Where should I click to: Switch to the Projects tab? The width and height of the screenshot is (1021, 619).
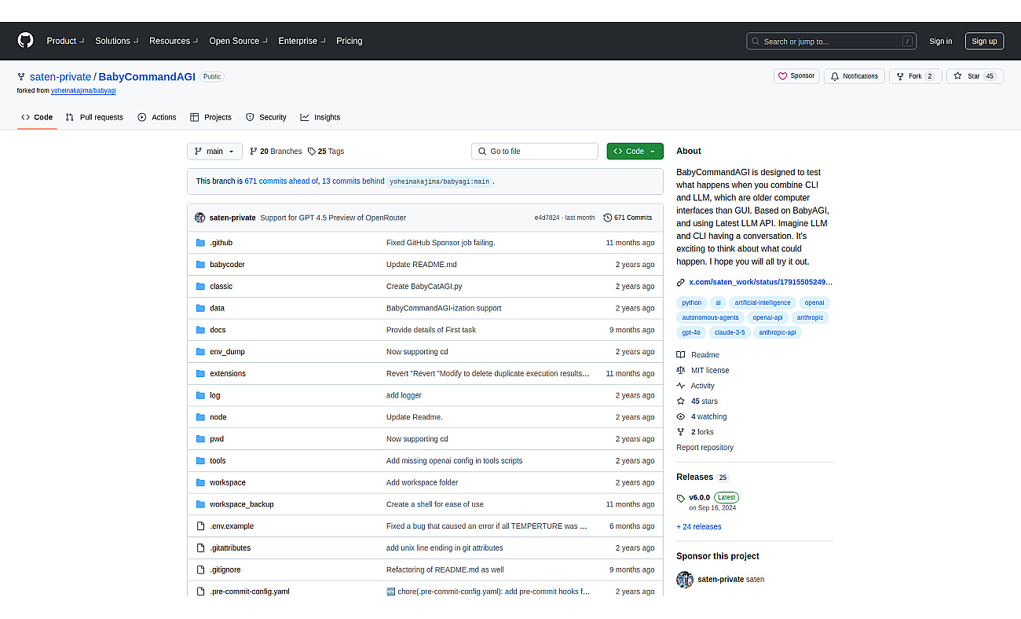click(210, 117)
